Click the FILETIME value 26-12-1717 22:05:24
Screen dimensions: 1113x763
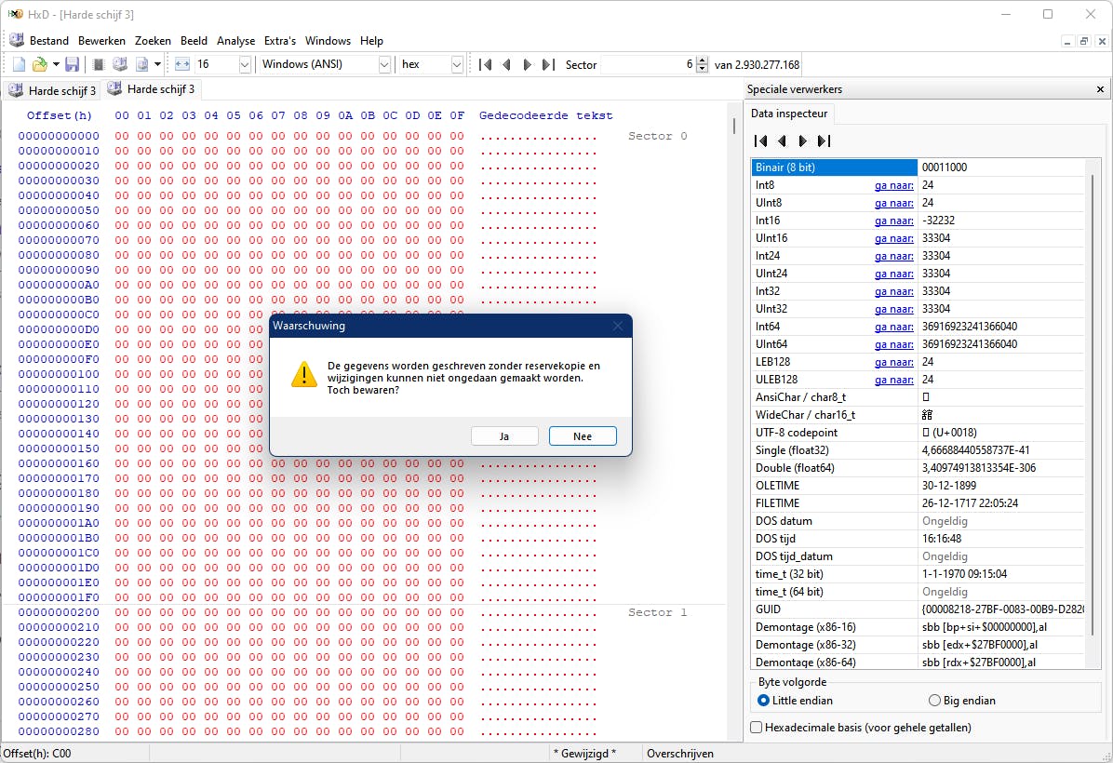[970, 503]
